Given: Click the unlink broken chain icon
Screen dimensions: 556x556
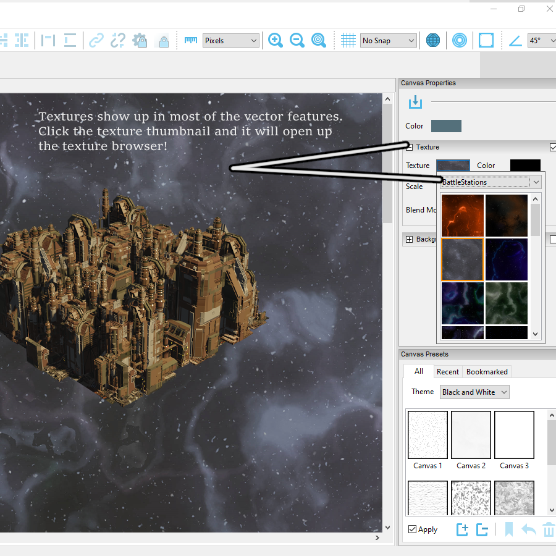Looking at the screenshot, I should point(118,40).
